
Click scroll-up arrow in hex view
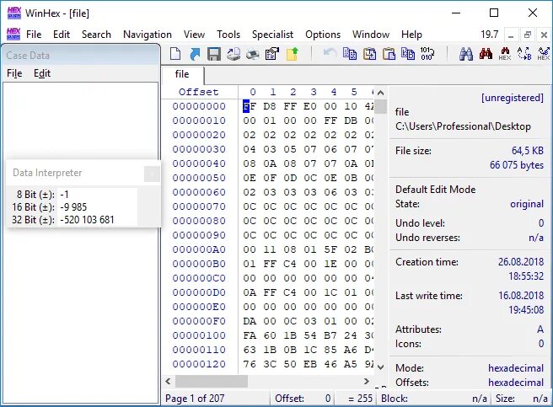tap(380, 93)
